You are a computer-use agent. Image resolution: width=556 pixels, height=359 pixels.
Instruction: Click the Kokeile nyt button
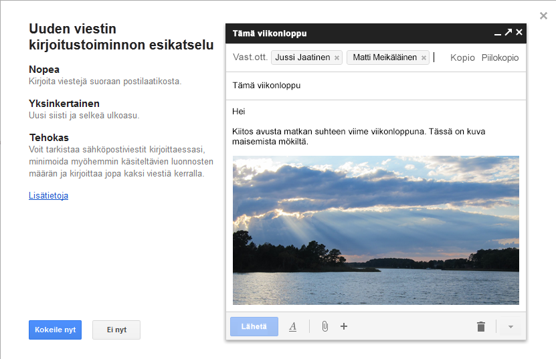pos(55,330)
